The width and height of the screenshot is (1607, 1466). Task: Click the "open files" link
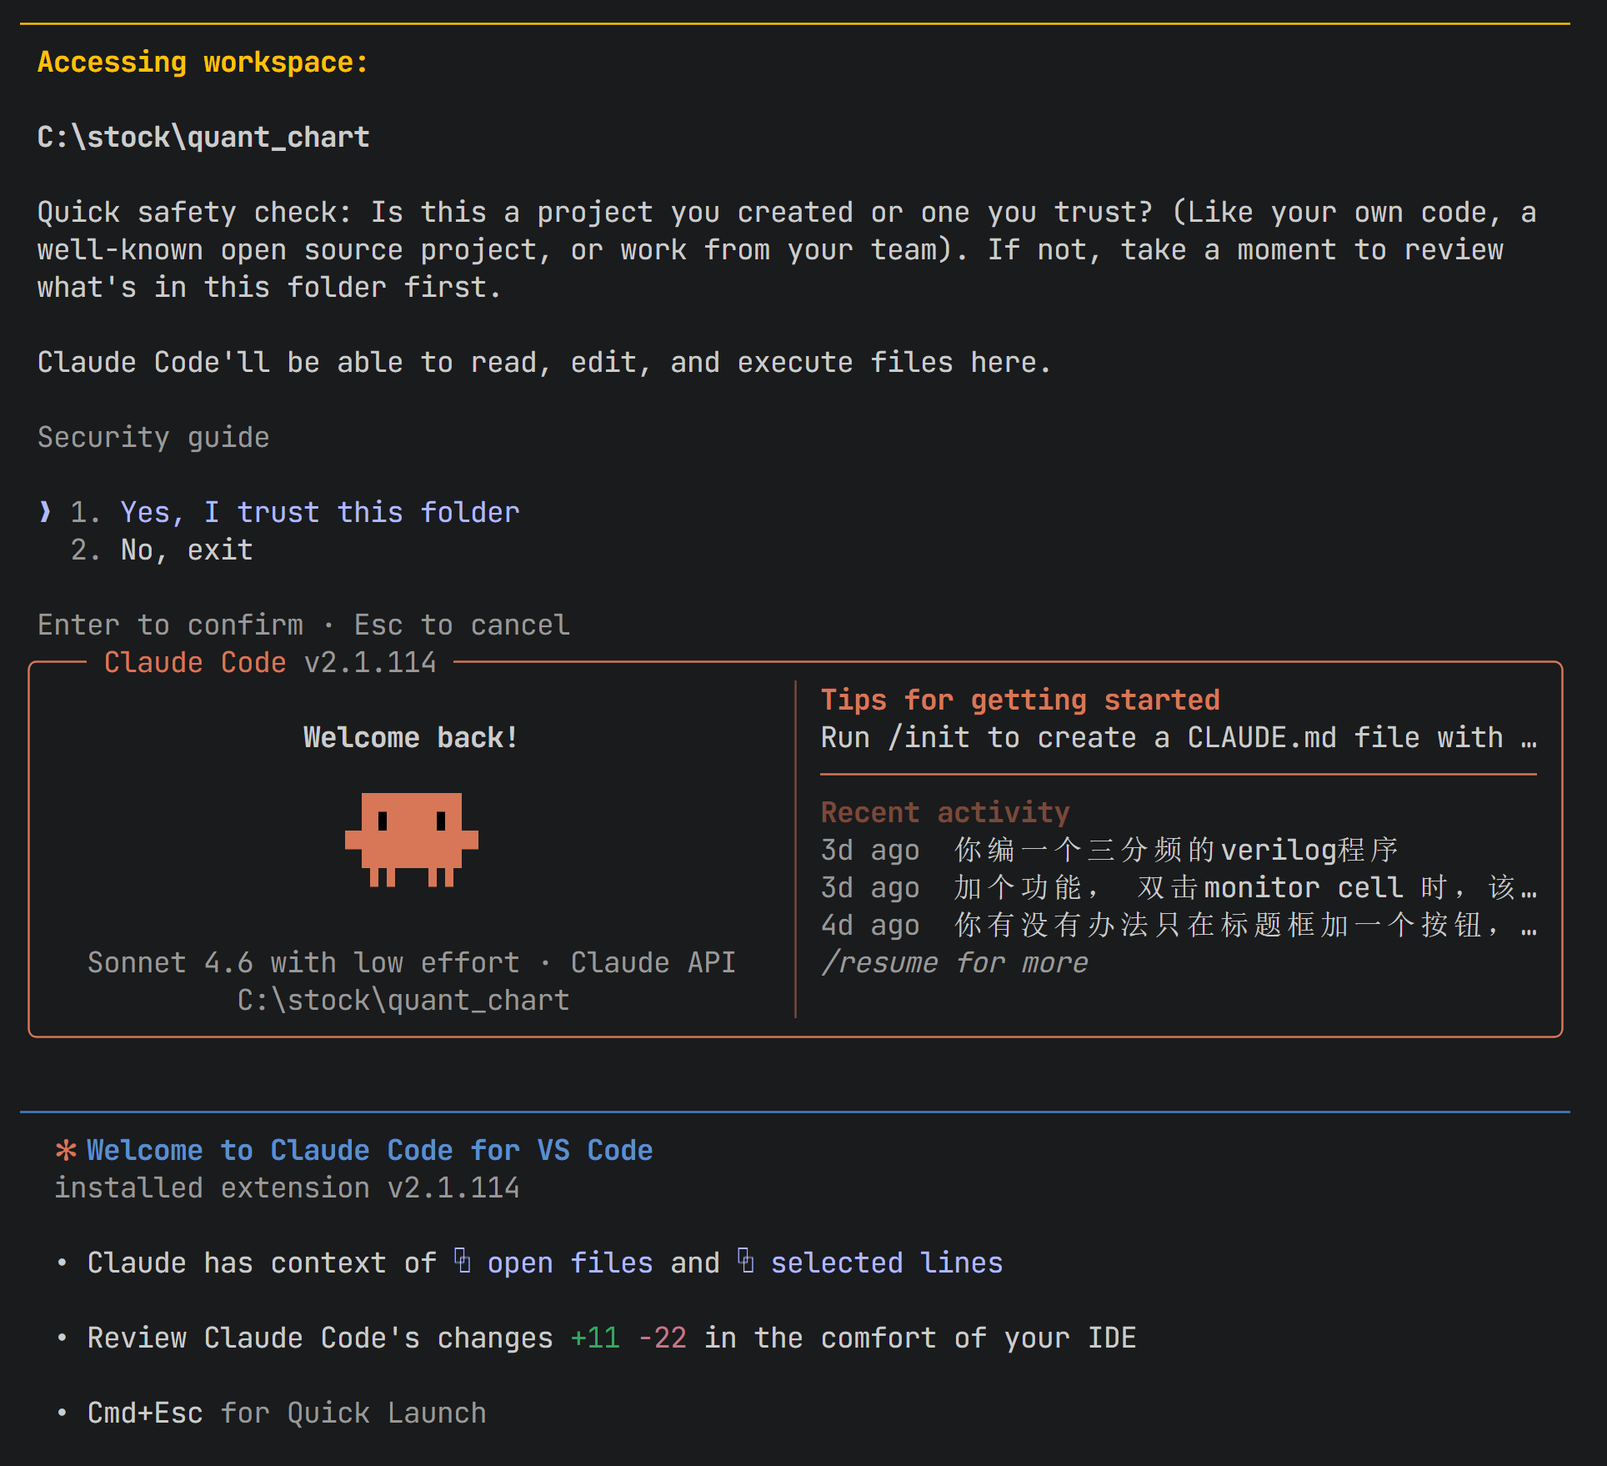pyautogui.click(x=570, y=1263)
